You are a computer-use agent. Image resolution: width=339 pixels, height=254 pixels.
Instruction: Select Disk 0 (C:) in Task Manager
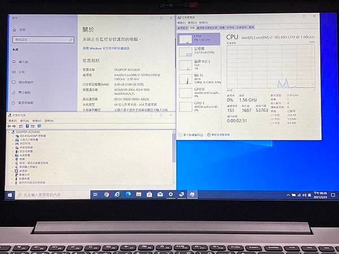(x=199, y=65)
